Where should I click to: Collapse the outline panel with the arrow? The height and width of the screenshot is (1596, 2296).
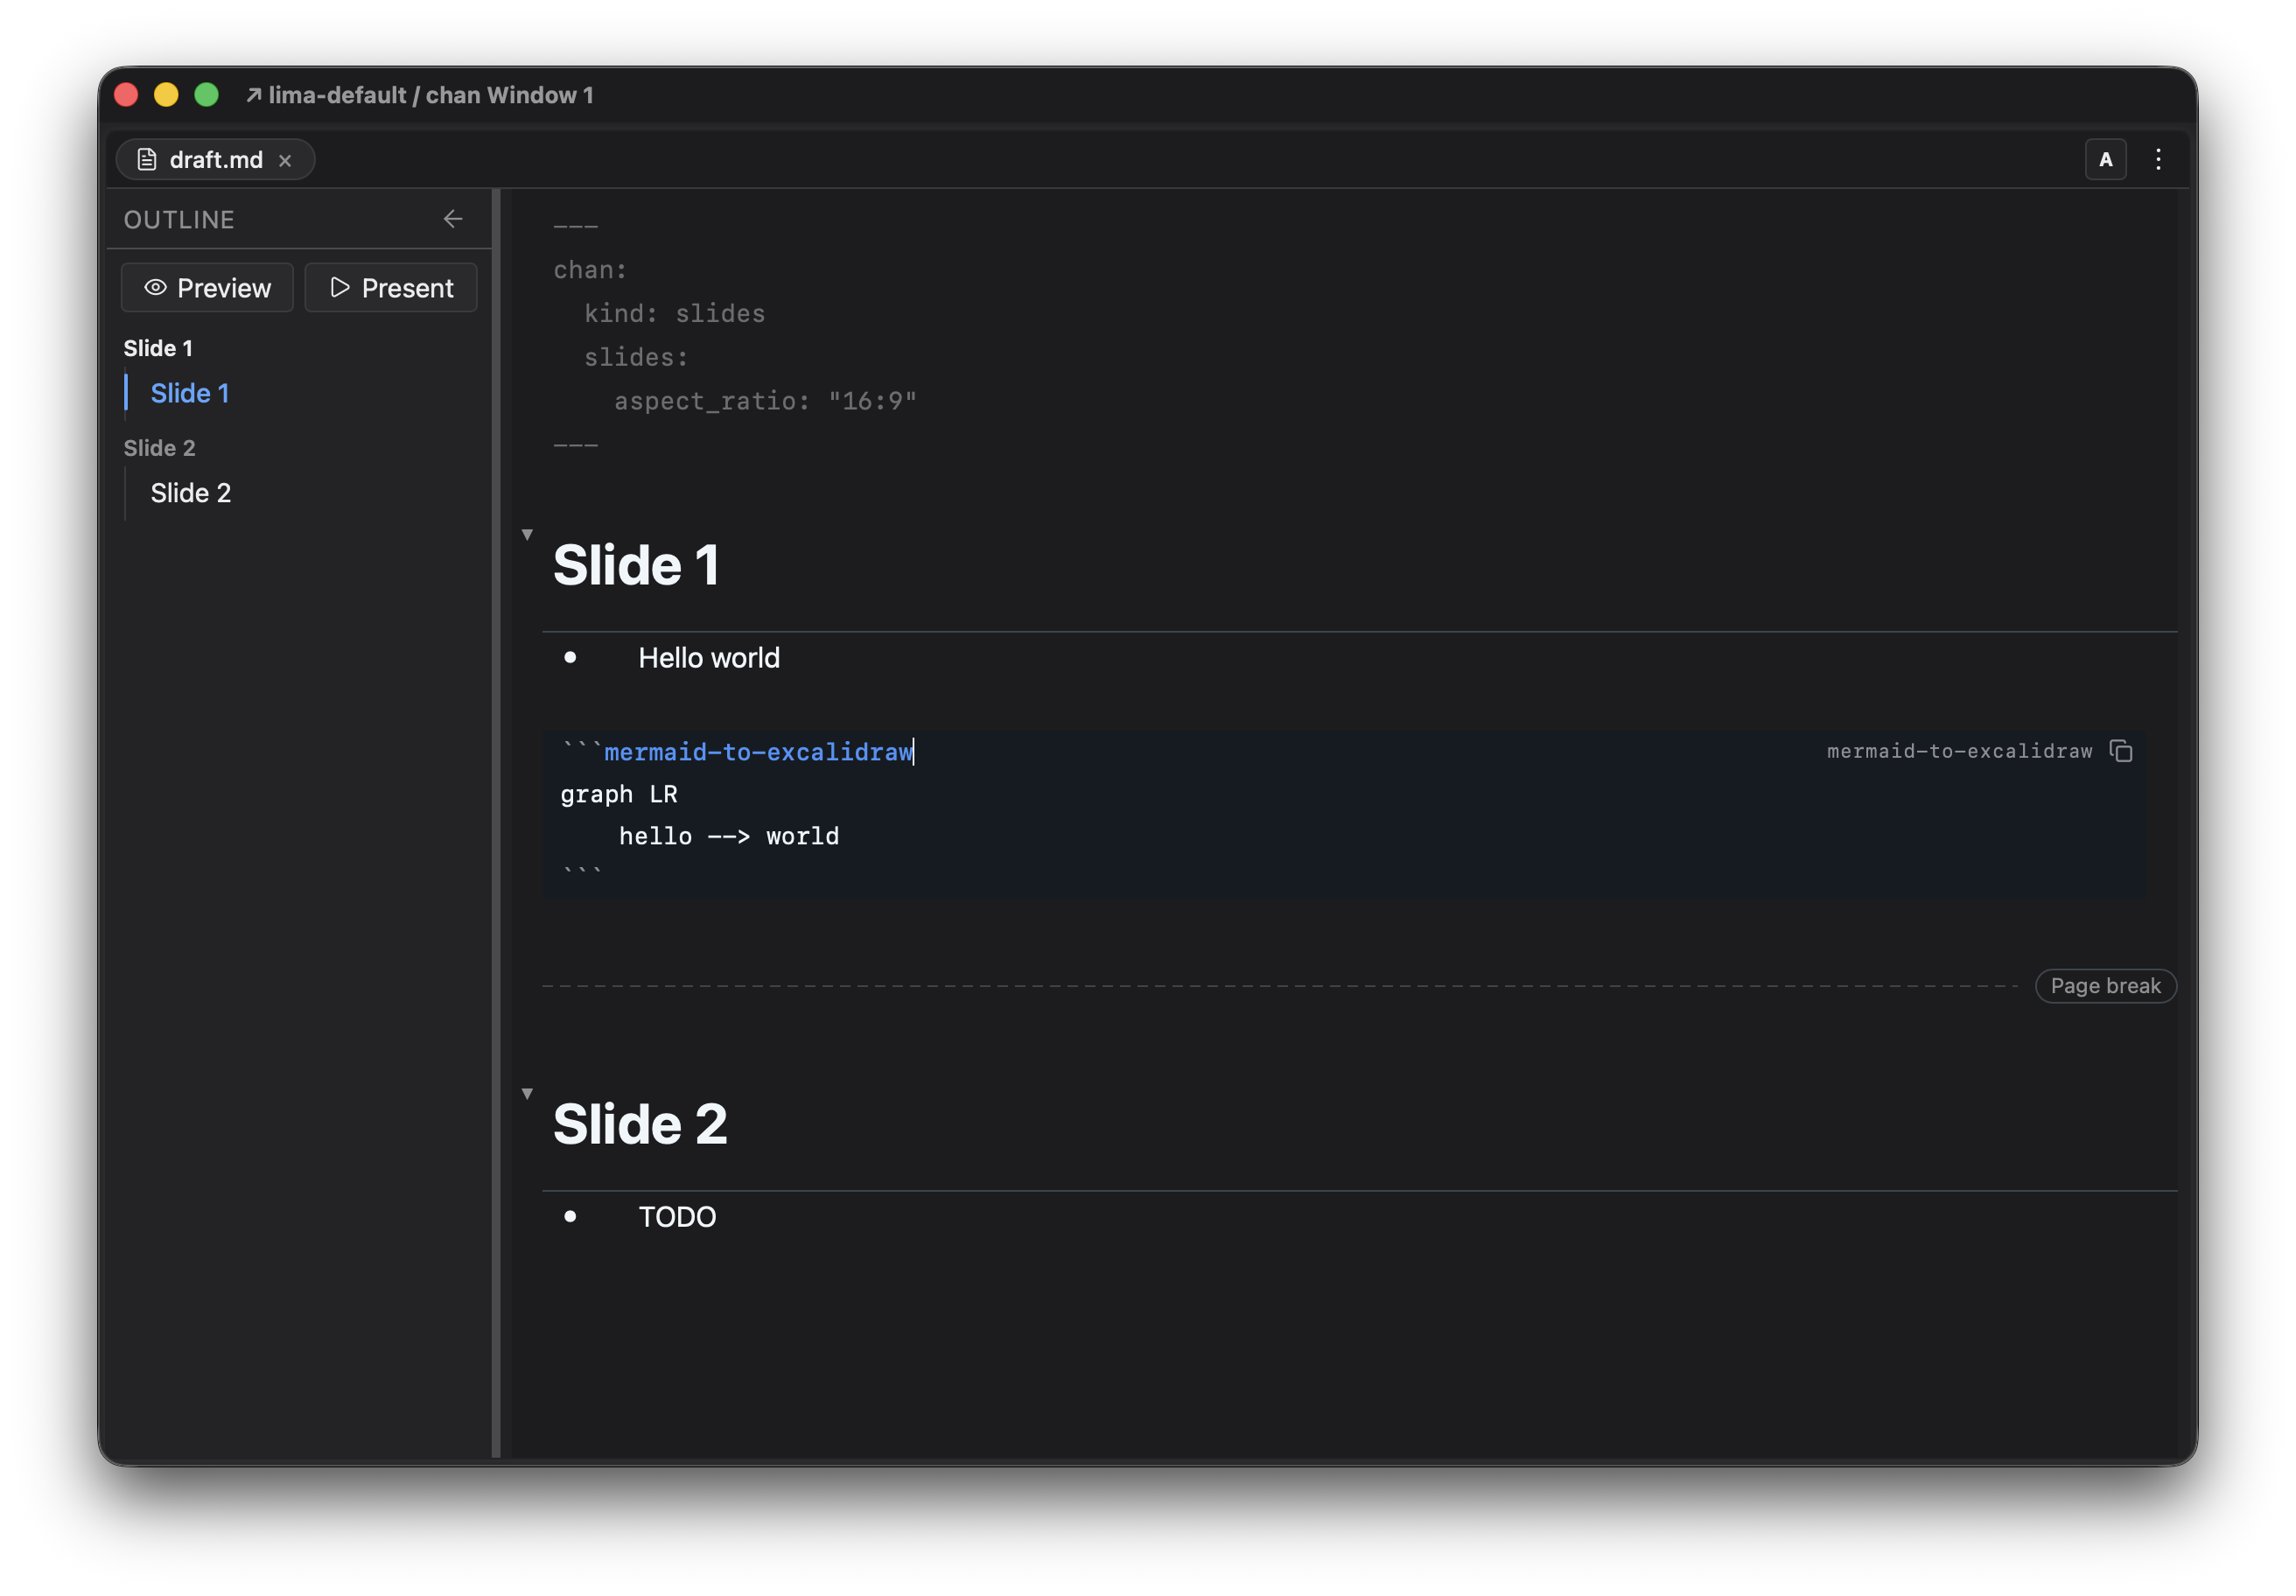[453, 219]
